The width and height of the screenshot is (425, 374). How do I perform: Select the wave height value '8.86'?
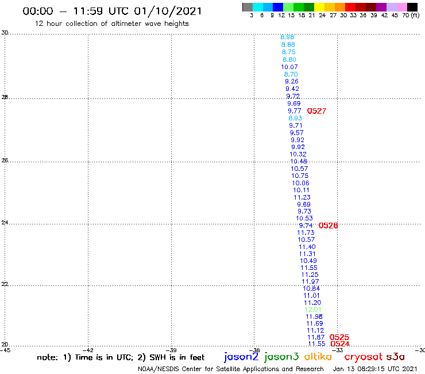pos(288,44)
